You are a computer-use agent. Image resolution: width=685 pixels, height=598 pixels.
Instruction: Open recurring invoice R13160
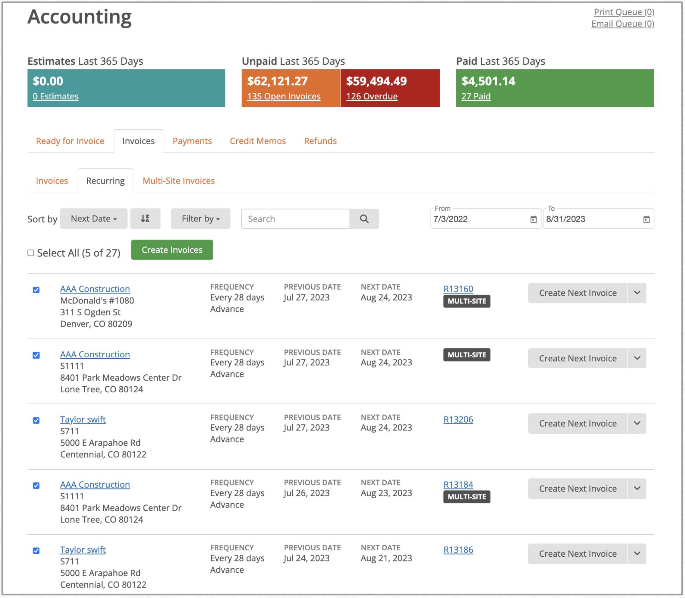click(x=458, y=289)
